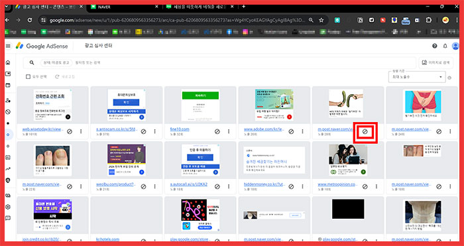Open the sidebar gear settings icon
464x246 pixels.
pyautogui.click(x=8, y=207)
